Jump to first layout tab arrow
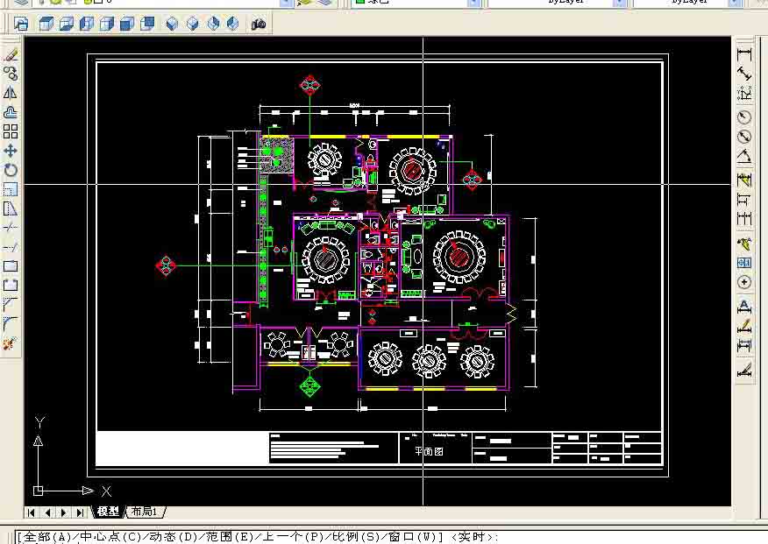The height and width of the screenshot is (544, 768). [x=32, y=512]
